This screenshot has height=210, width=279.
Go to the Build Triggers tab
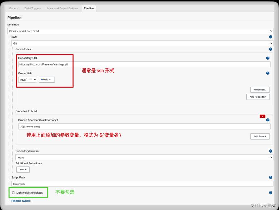[x=33, y=8]
